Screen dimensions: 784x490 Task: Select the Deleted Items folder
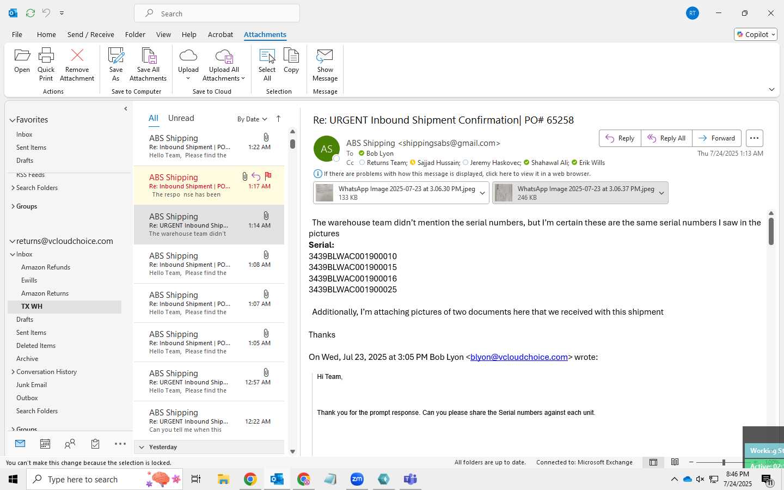36,346
